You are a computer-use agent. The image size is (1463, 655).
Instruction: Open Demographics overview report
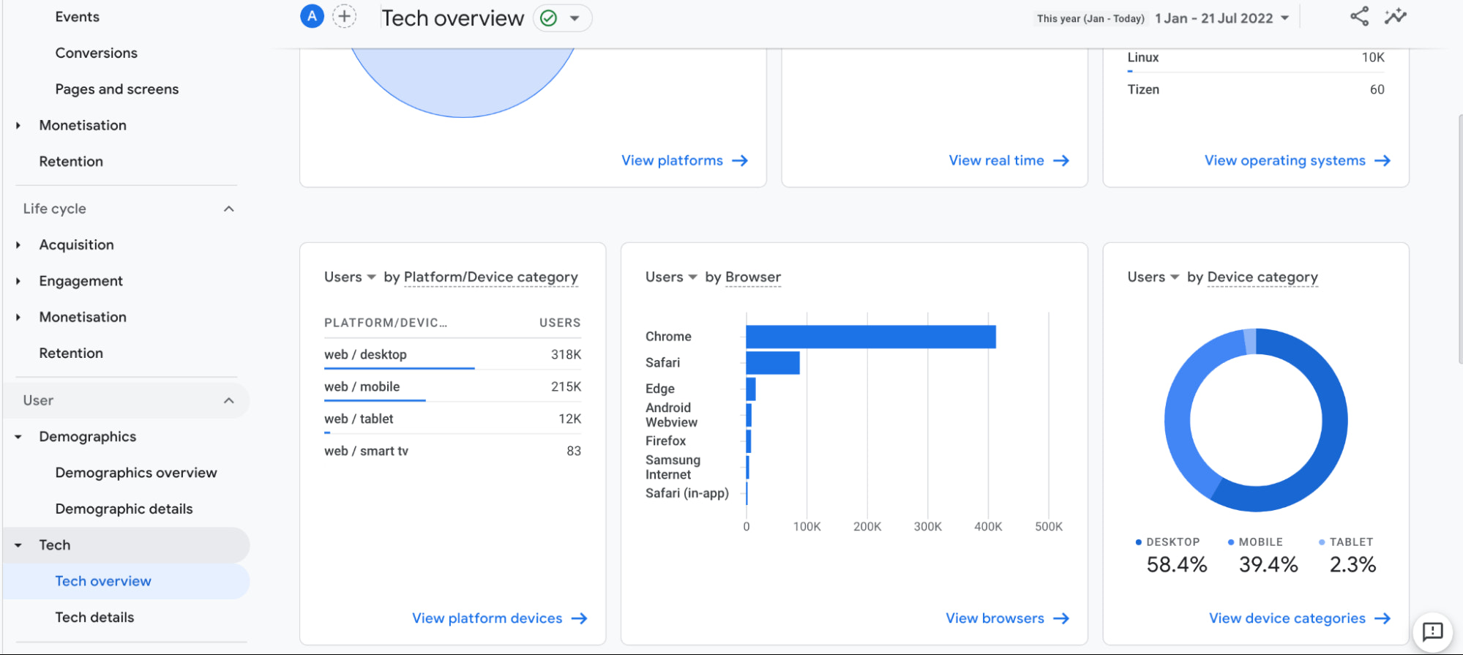pyautogui.click(x=136, y=473)
